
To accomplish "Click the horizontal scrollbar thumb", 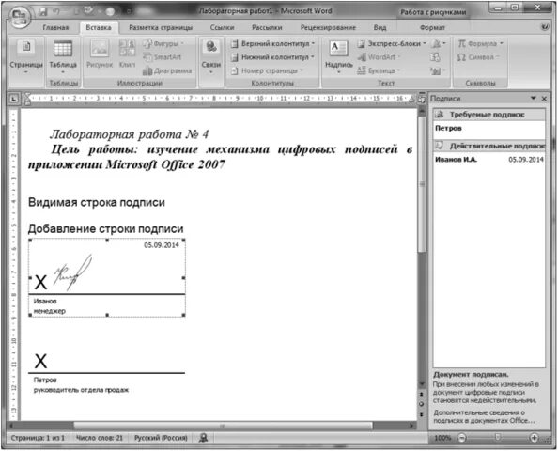I will click(223, 426).
